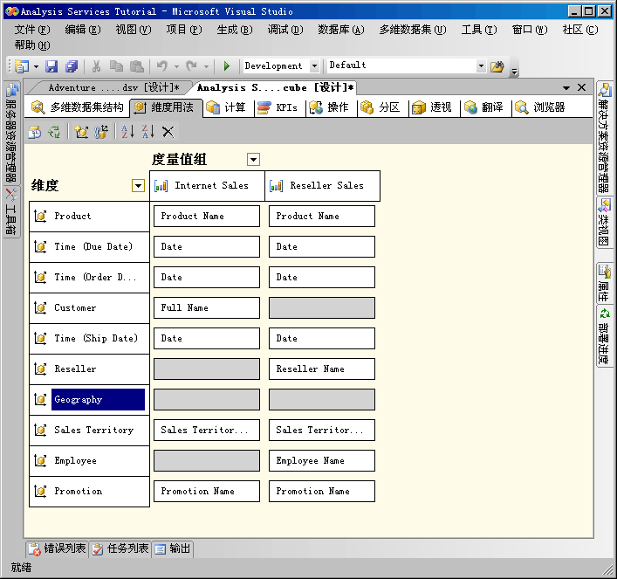Click the Save icon in toolbar
Viewport: 617px width, 579px height.
tap(51, 66)
